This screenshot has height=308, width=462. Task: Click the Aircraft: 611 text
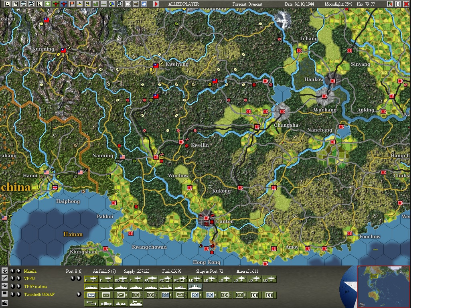[x=247, y=271]
